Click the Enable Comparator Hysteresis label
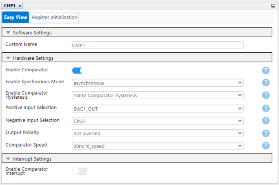This screenshot has height=185, width=279. click(x=27, y=95)
